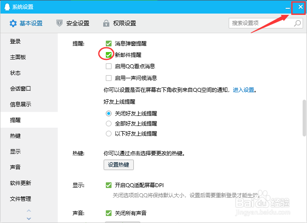Select 以下好友上线提醒 radio button
Screen dimensions: 307x223
point(108,134)
